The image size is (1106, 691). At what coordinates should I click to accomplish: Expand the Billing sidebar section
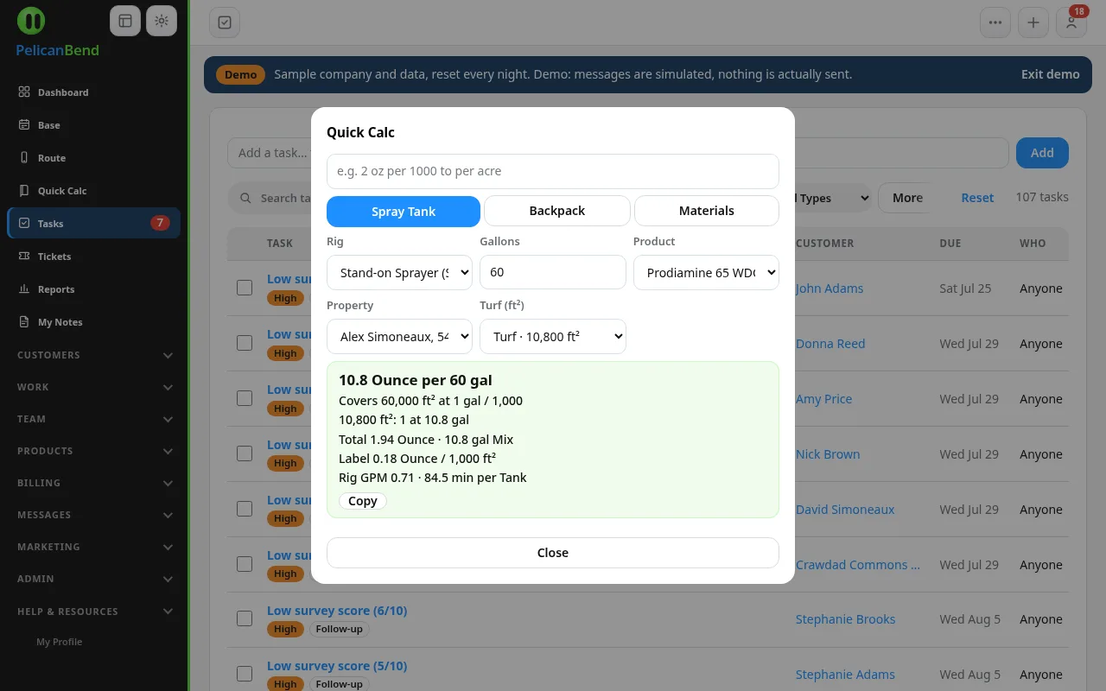(x=95, y=483)
